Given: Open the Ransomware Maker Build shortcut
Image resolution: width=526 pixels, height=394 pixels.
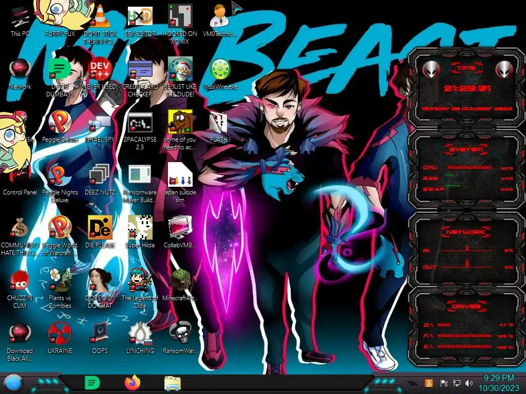Looking at the screenshot, I should pyautogui.click(x=140, y=184).
